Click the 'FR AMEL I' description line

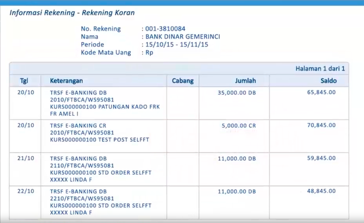[x=64, y=113]
